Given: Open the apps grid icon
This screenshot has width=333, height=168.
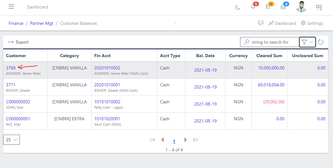Looking at the screenshot, I should (319, 7).
